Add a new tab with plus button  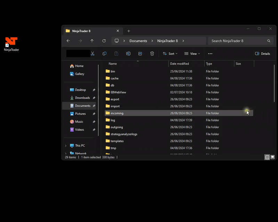[x=129, y=31]
